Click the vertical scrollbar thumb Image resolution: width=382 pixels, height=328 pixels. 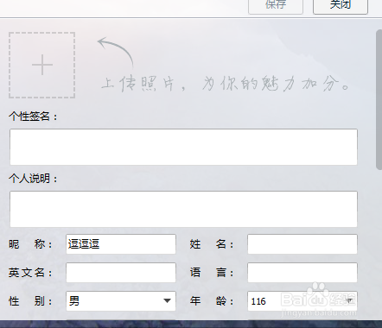point(379,99)
